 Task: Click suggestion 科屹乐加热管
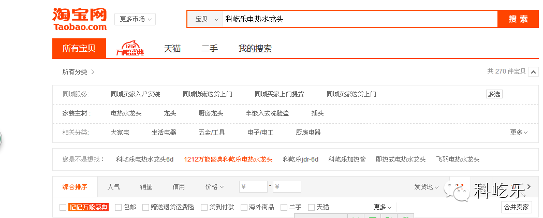click(347, 159)
